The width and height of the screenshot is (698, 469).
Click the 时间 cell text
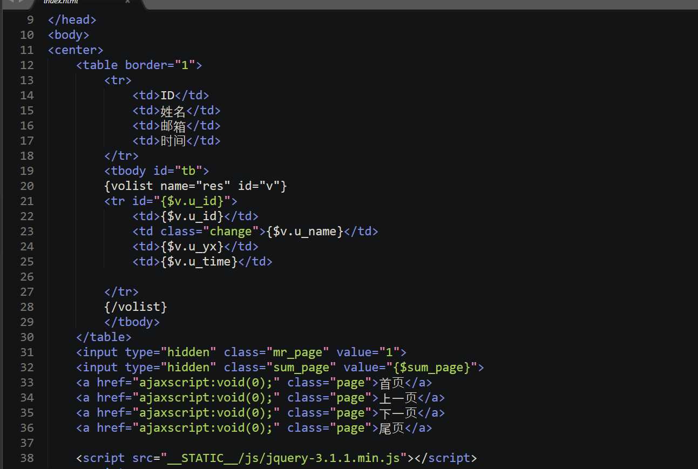tap(173, 141)
